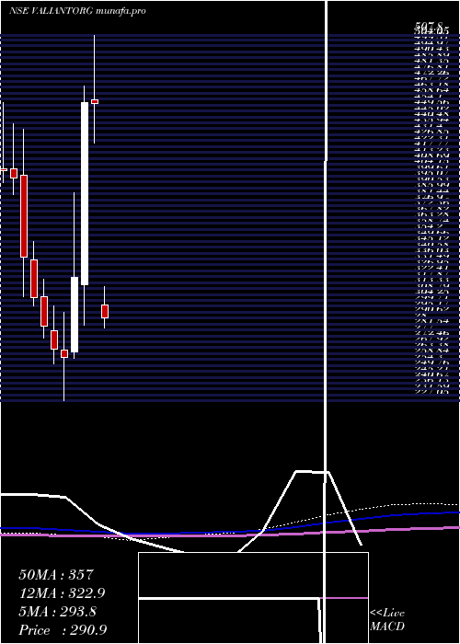Select the Price : 290.9 label
Viewport: 460px width, 644px height.
[63, 630]
